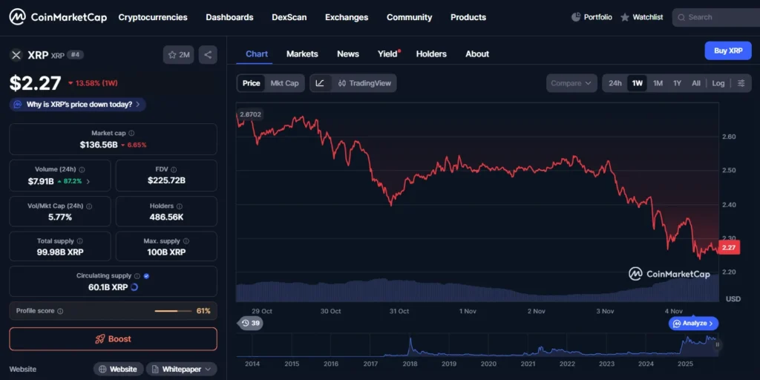This screenshot has width=760, height=380.
Task: Switch to the Holders tab
Action: 431,53
